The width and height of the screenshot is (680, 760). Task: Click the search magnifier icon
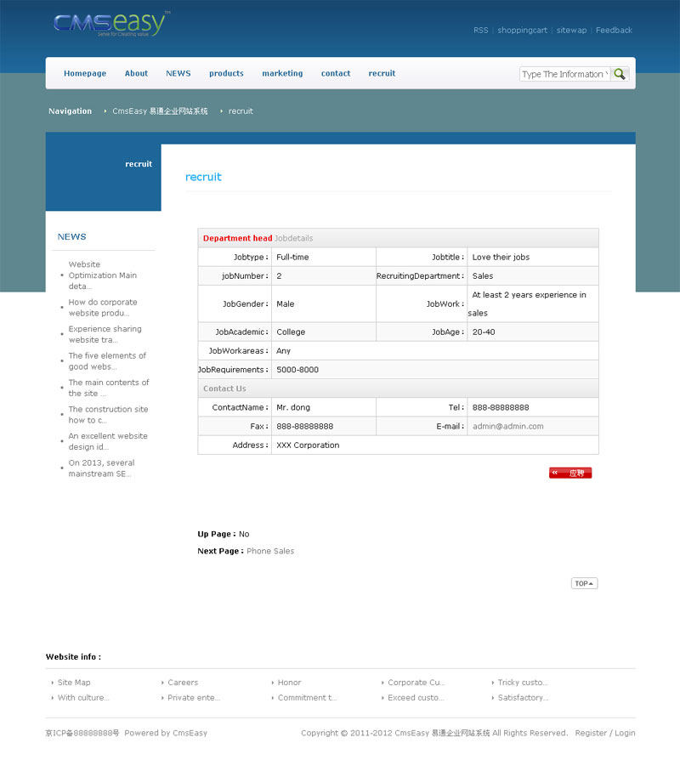620,74
